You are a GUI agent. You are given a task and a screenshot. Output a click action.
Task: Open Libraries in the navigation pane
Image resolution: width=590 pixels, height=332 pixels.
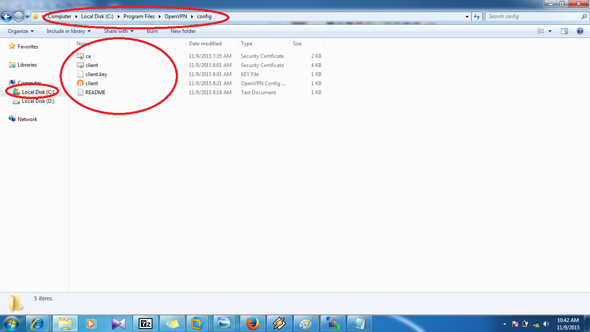(27, 65)
